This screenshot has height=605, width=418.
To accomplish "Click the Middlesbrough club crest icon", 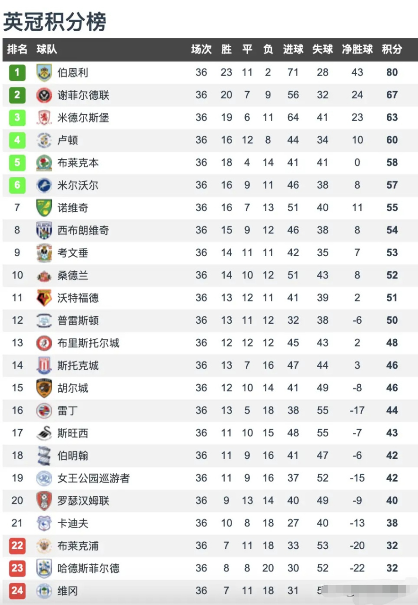I will [44, 118].
